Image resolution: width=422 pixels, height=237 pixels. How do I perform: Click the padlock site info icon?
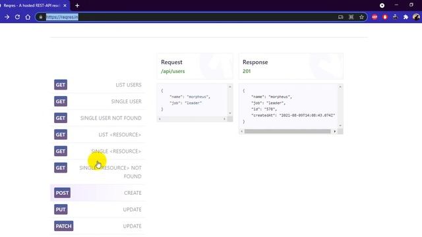pos(41,17)
